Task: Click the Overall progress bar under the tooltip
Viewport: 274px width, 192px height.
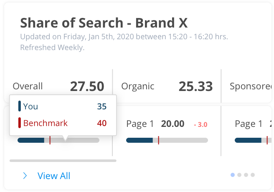Action: (58, 140)
